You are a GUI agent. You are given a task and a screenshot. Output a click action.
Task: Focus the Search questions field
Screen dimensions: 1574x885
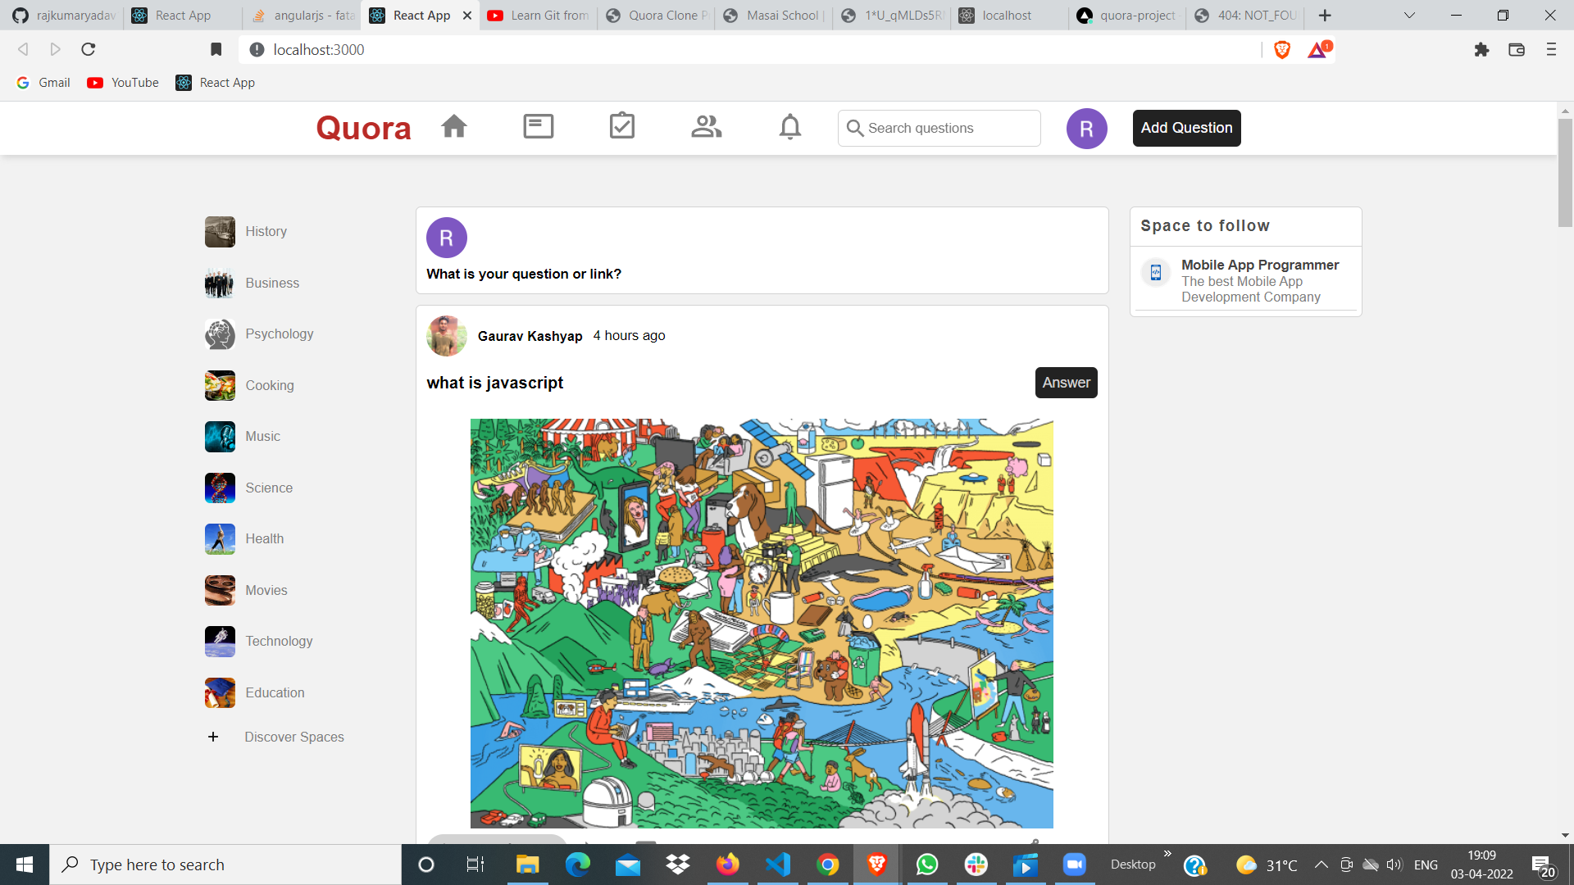tap(939, 129)
